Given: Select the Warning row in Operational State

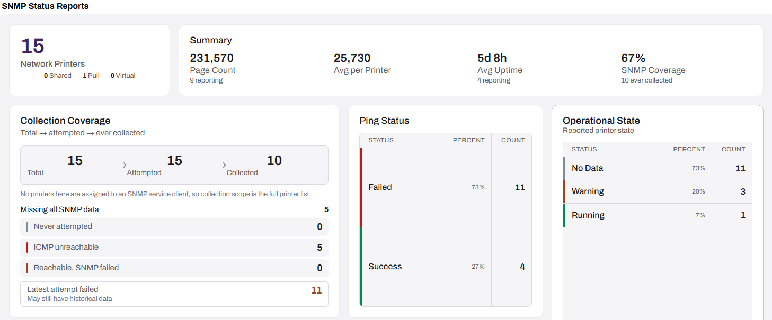Looking at the screenshot, I should point(658,191).
